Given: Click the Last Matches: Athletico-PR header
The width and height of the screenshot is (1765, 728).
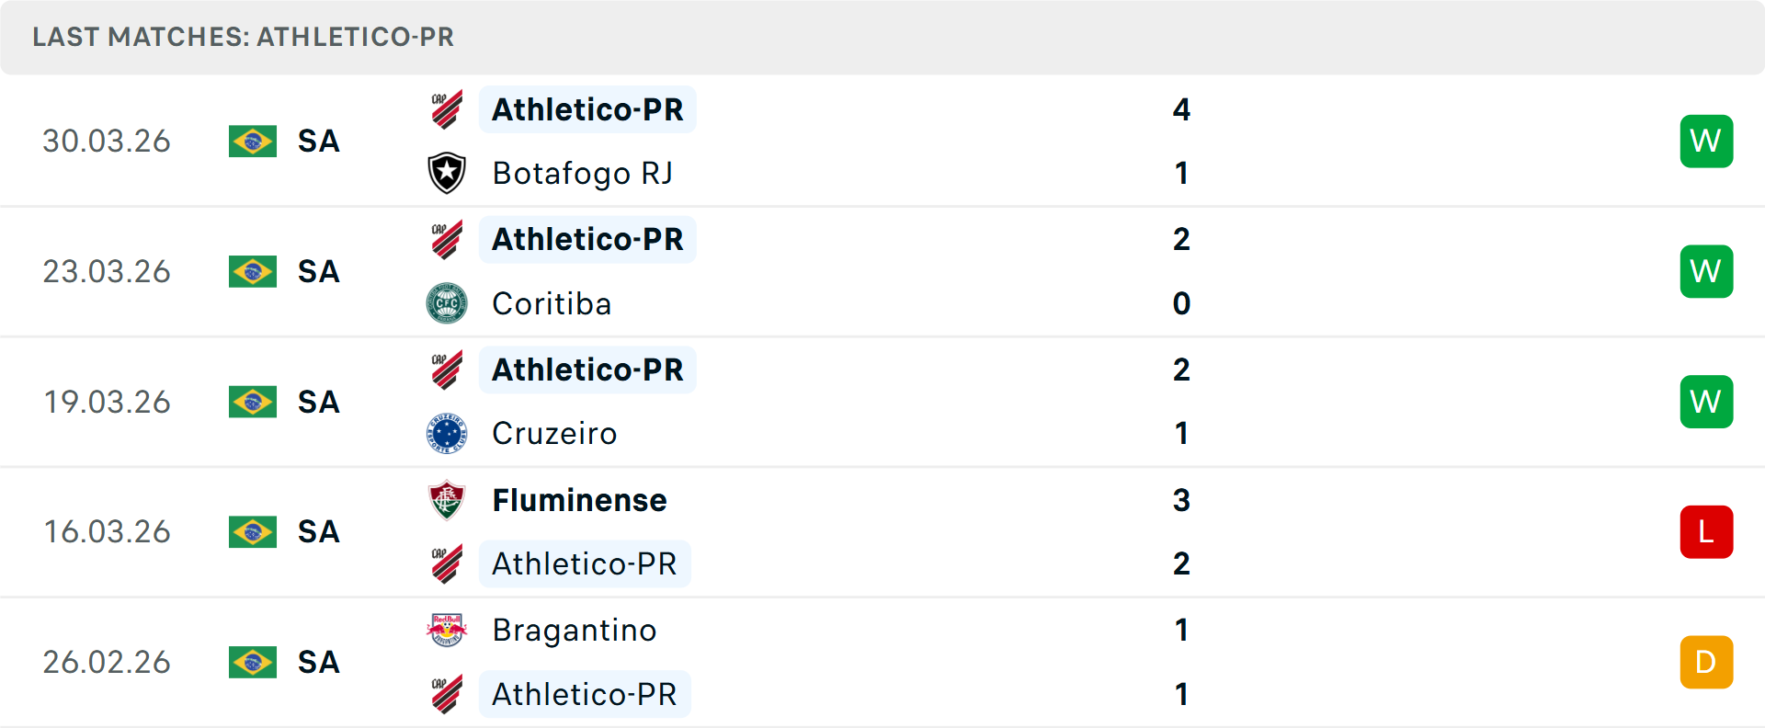Looking at the screenshot, I should tap(243, 37).
